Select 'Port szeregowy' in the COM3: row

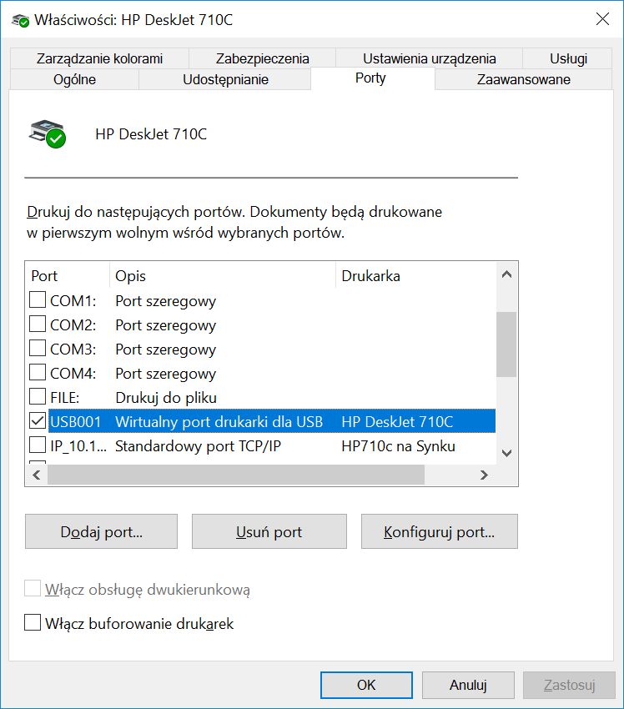[165, 349]
